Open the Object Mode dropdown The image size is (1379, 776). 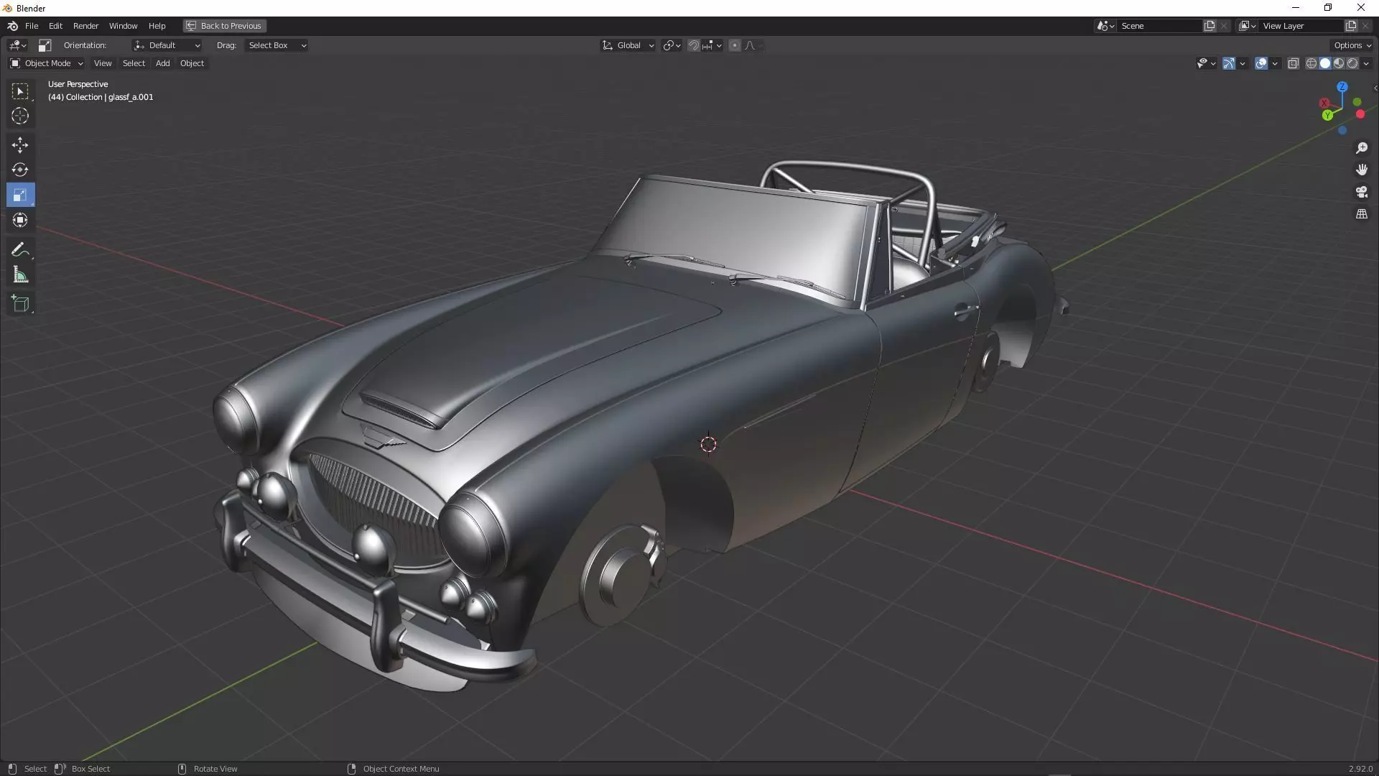tap(47, 63)
